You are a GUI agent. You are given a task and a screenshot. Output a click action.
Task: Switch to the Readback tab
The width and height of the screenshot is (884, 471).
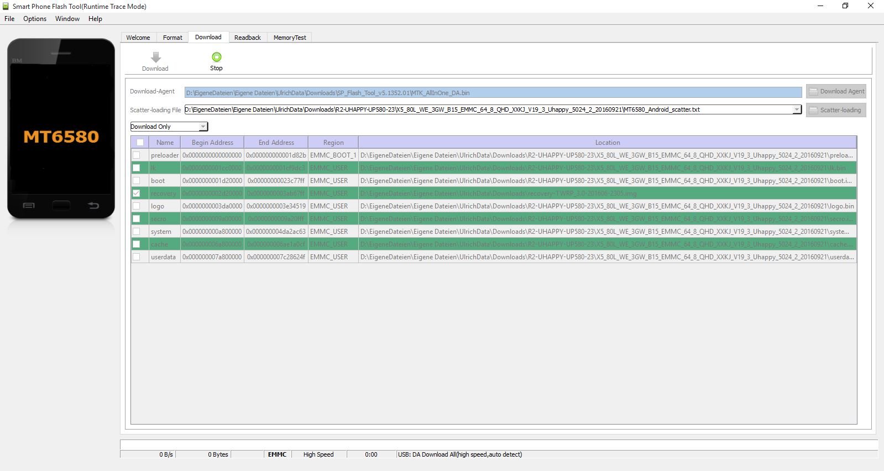pyautogui.click(x=248, y=38)
